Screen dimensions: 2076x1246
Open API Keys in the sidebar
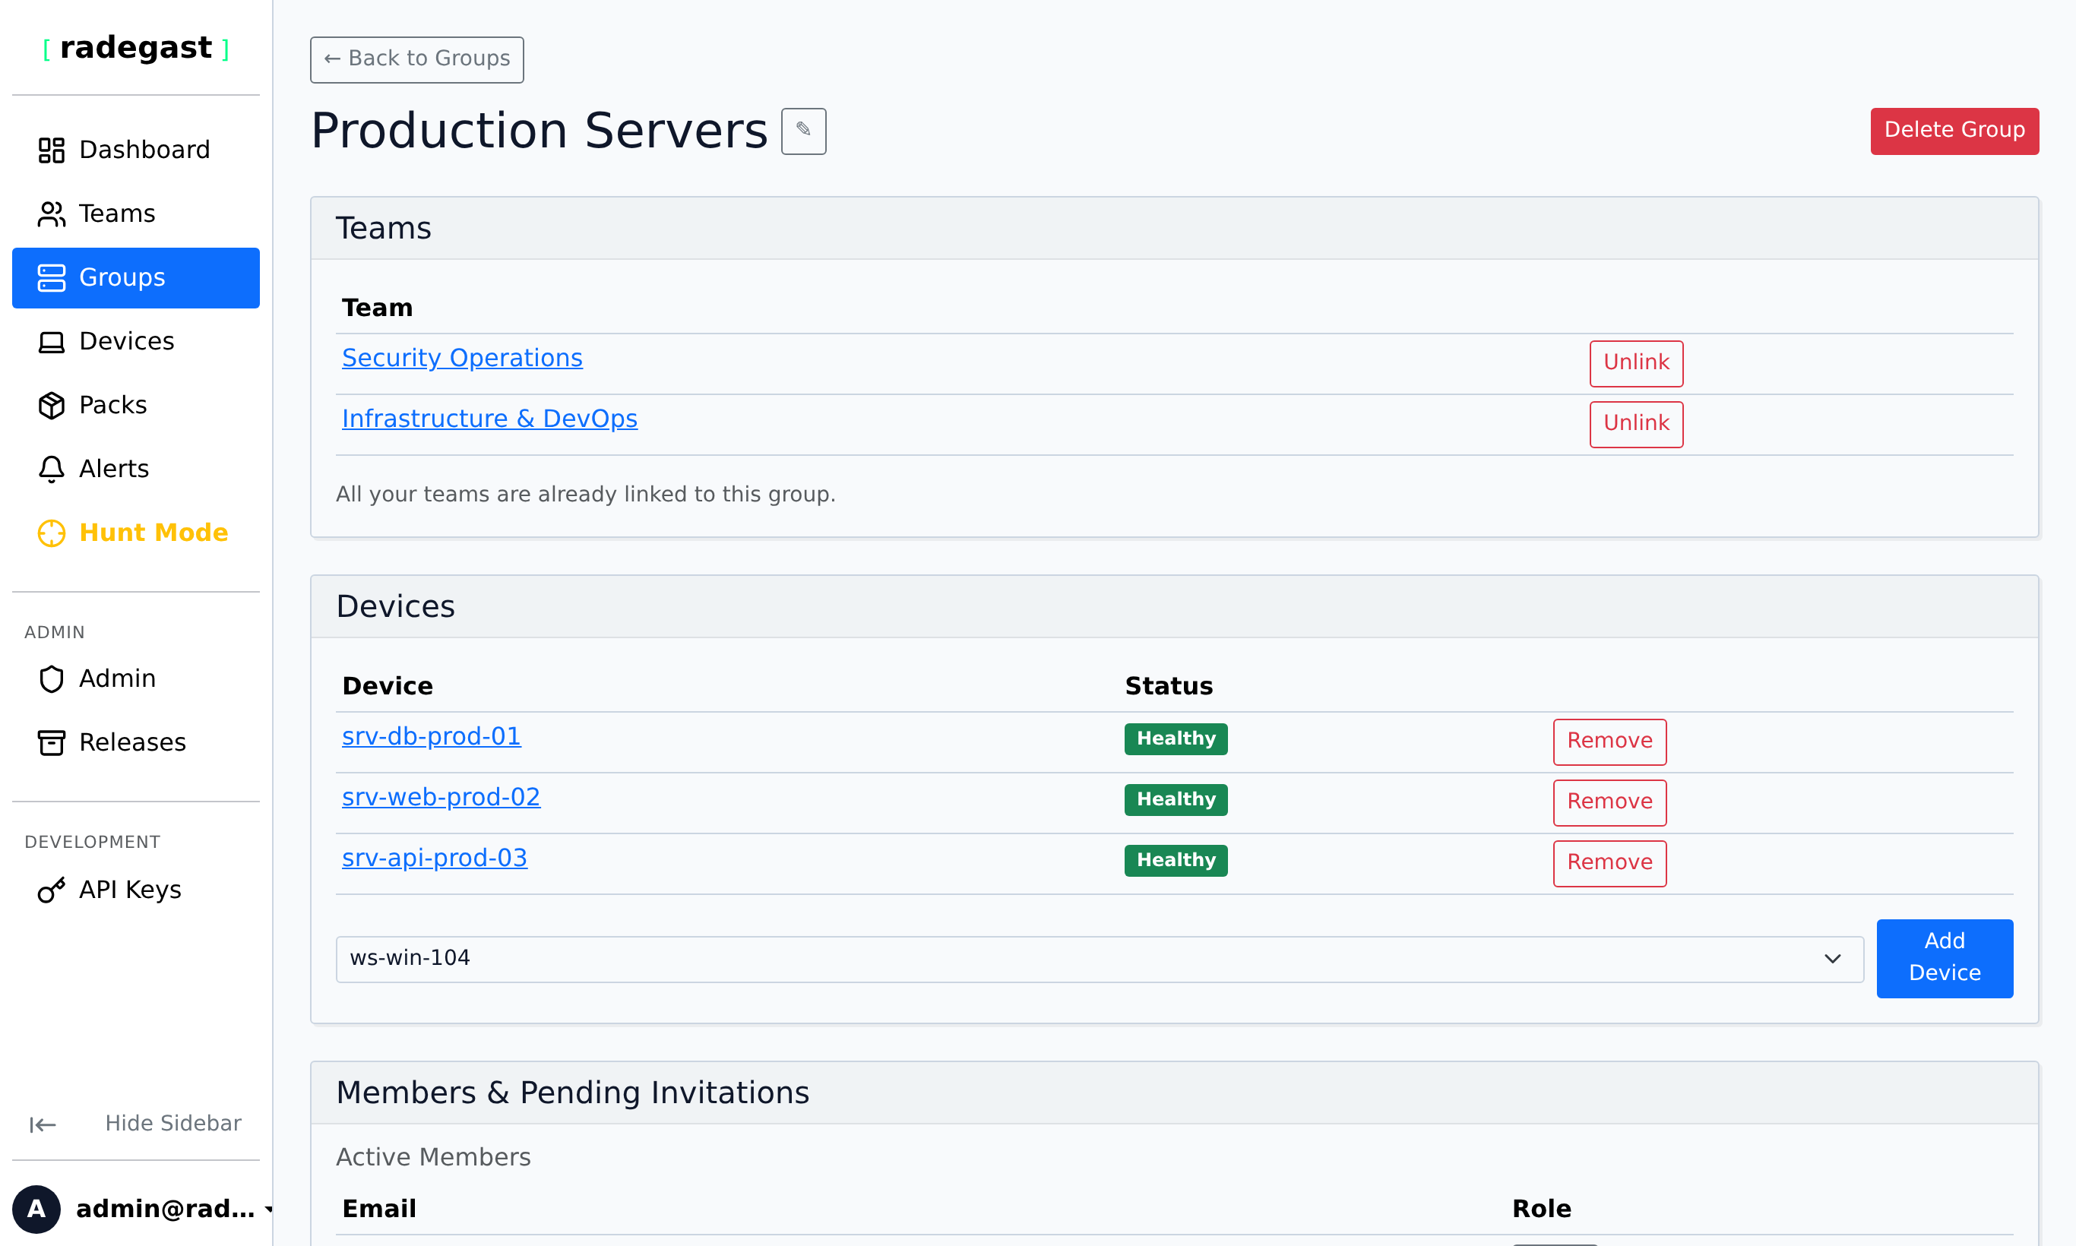pyautogui.click(x=136, y=890)
